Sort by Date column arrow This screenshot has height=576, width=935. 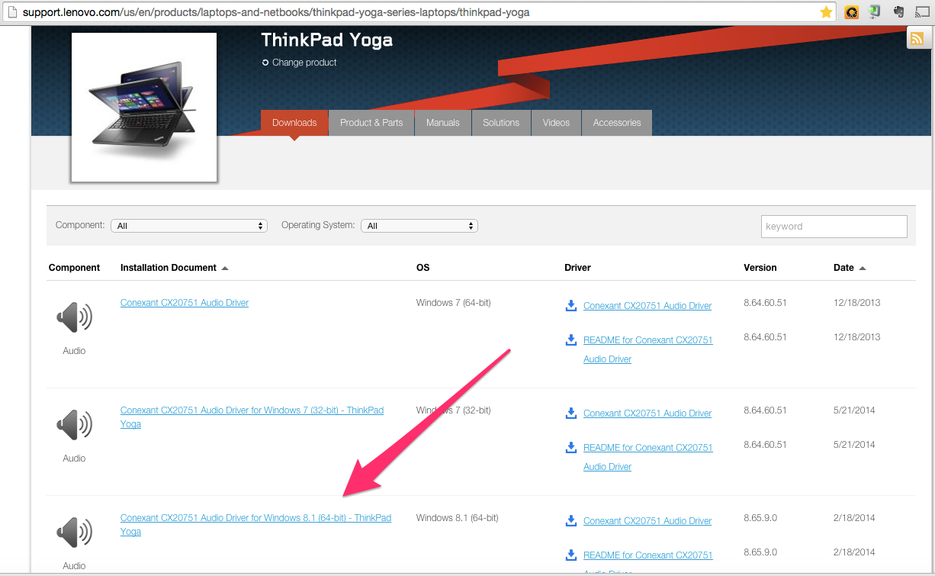[x=863, y=269]
